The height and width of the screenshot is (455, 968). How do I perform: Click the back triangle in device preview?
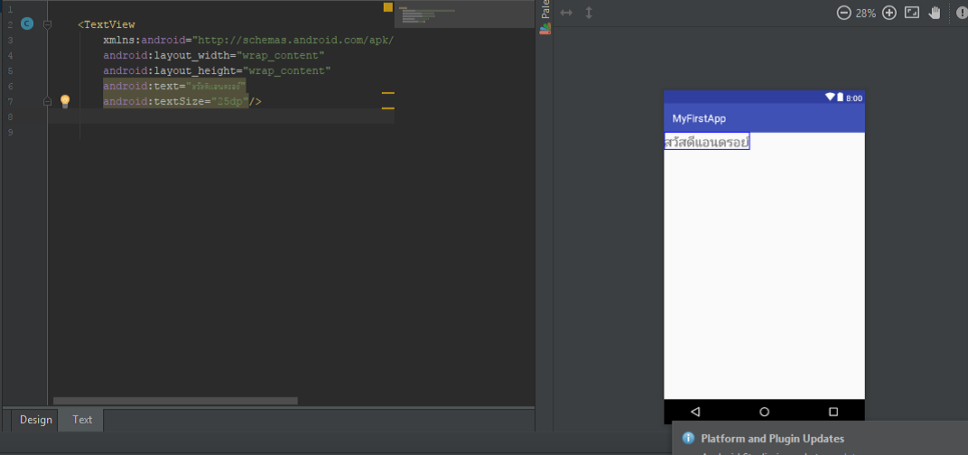tap(695, 412)
